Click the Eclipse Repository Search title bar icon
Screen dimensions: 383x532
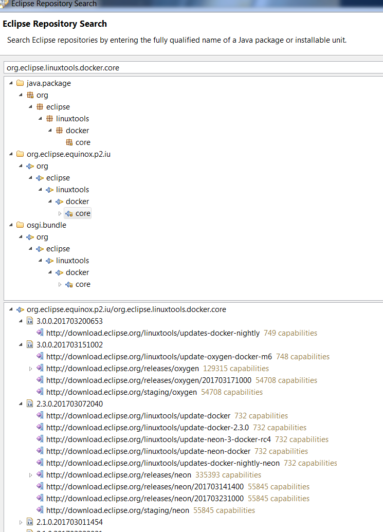coord(5,4)
